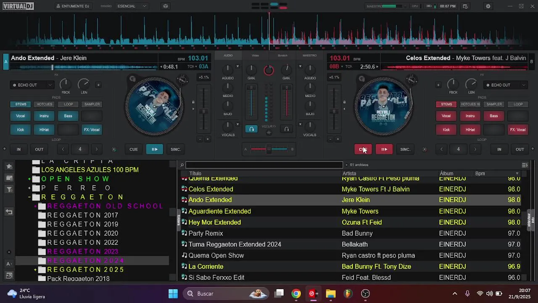Switch to the Scratch mixer tab
The width and height of the screenshot is (538, 303).
(282, 56)
